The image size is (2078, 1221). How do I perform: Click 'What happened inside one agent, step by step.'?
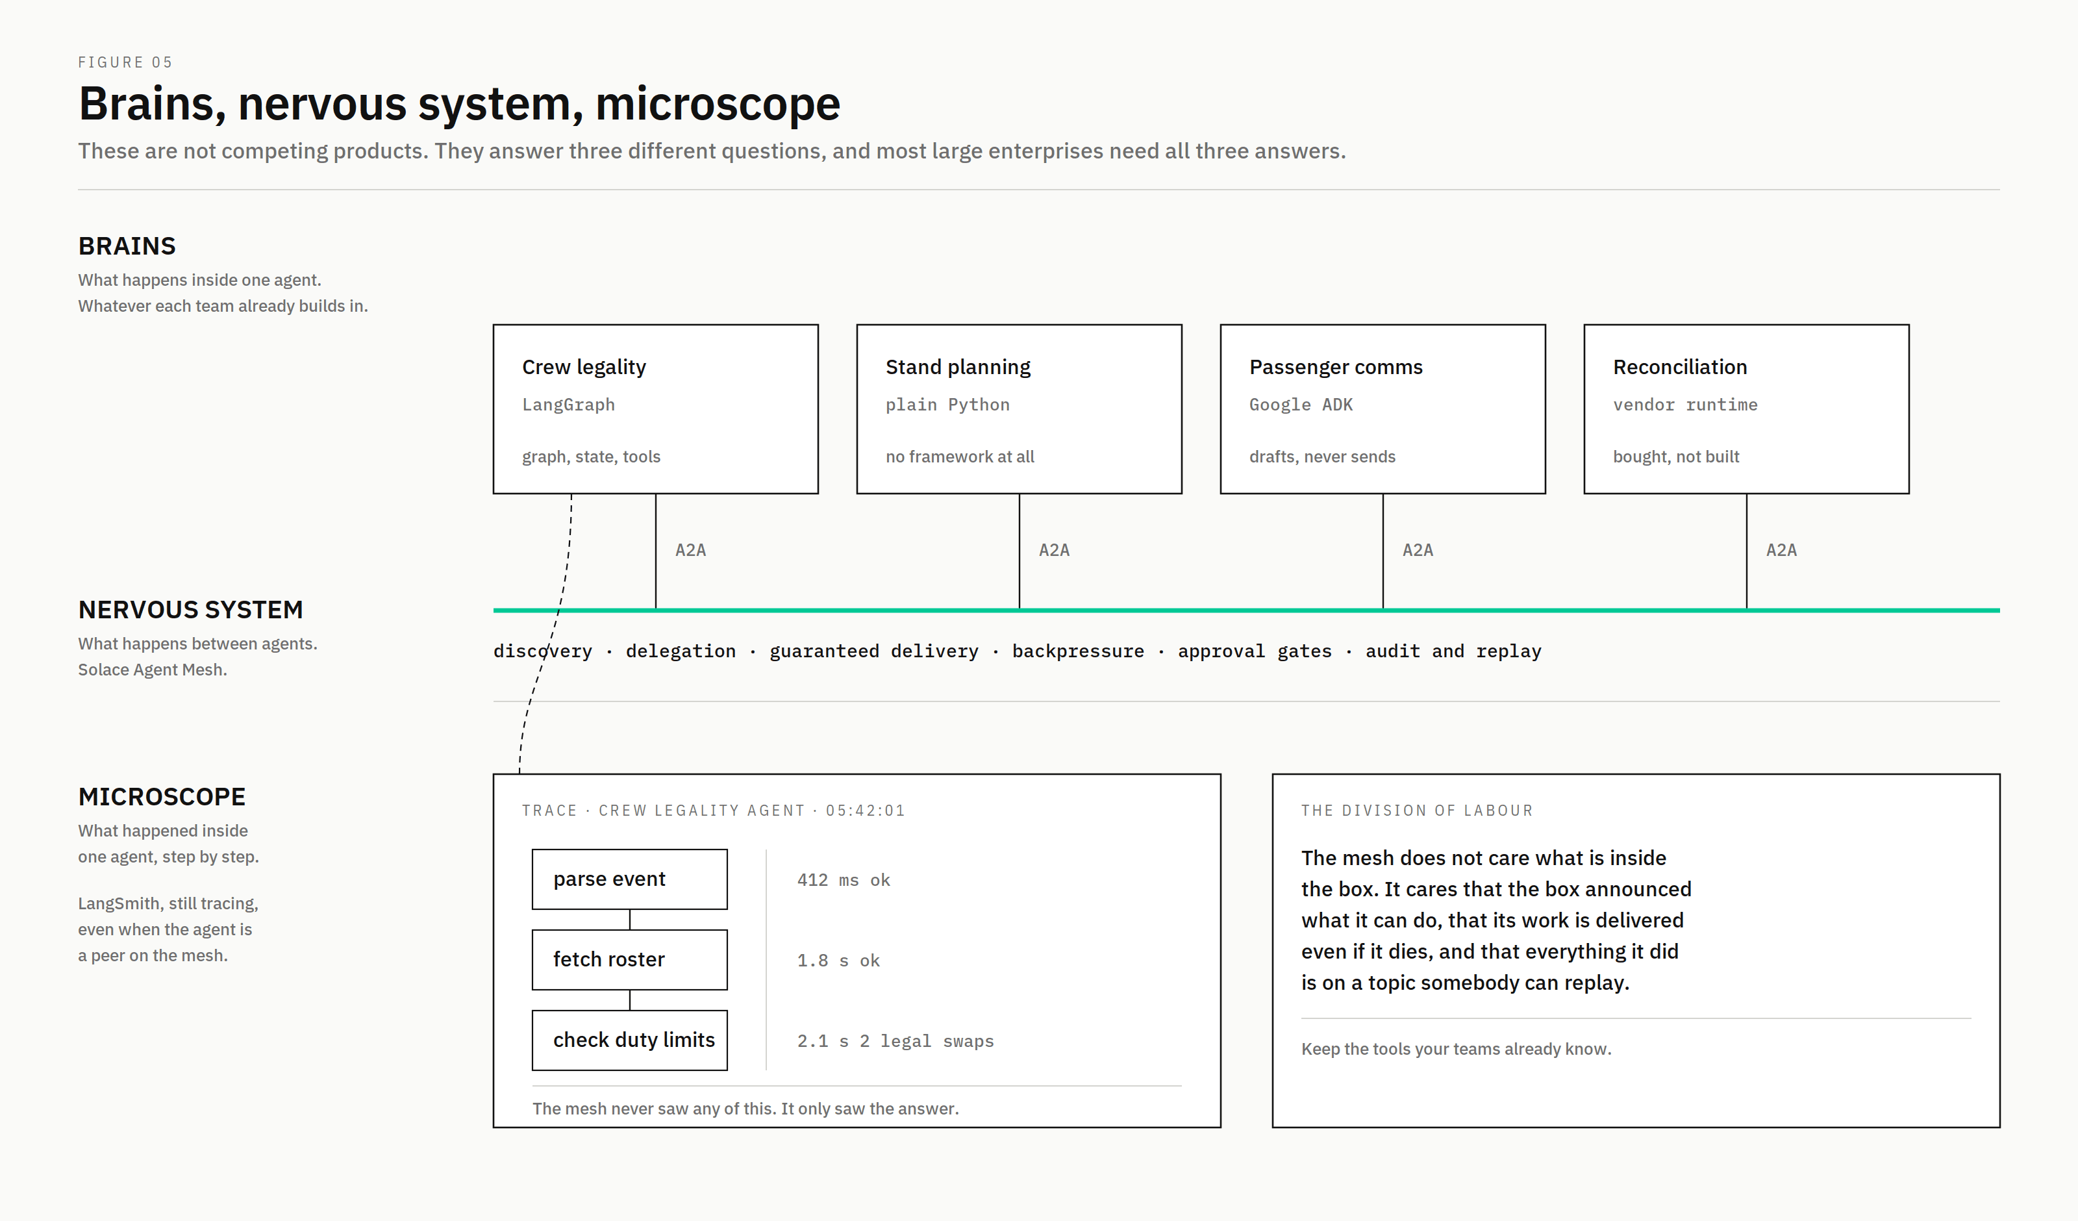click(168, 844)
